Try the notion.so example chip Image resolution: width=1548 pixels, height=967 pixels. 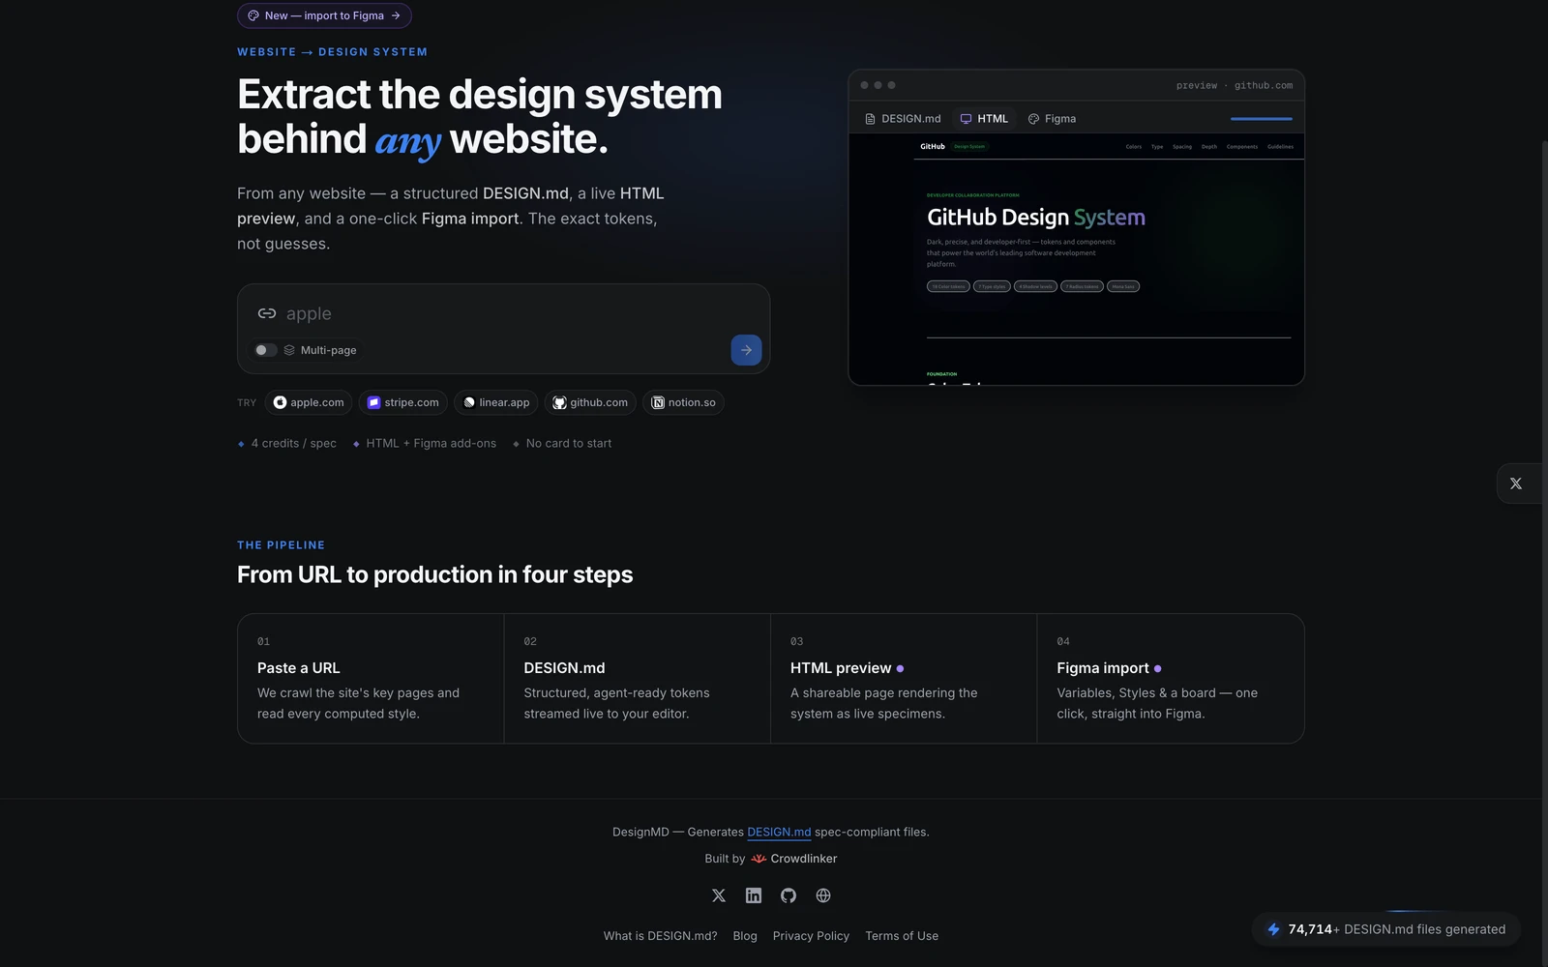click(683, 402)
